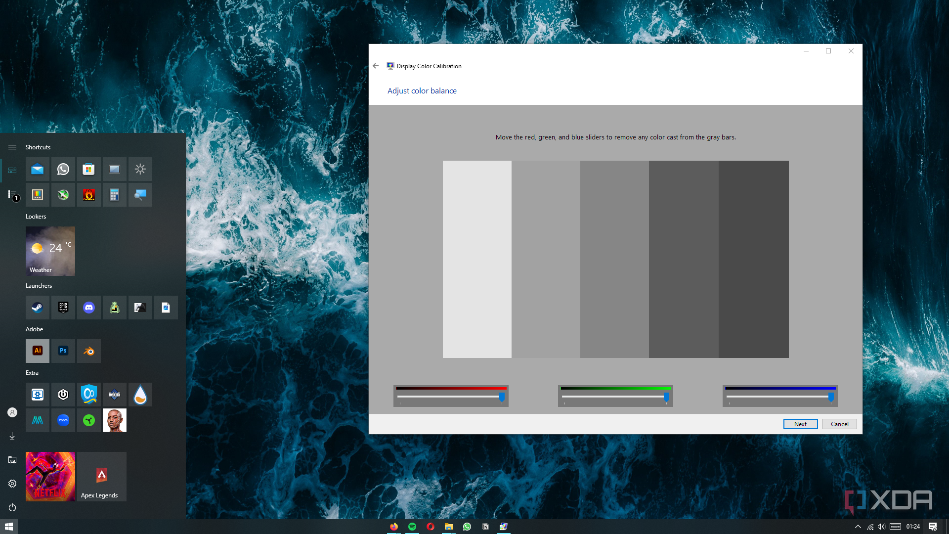Open Adobe Illustrator
Screen dimensions: 949x534
[x=37, y=351]
